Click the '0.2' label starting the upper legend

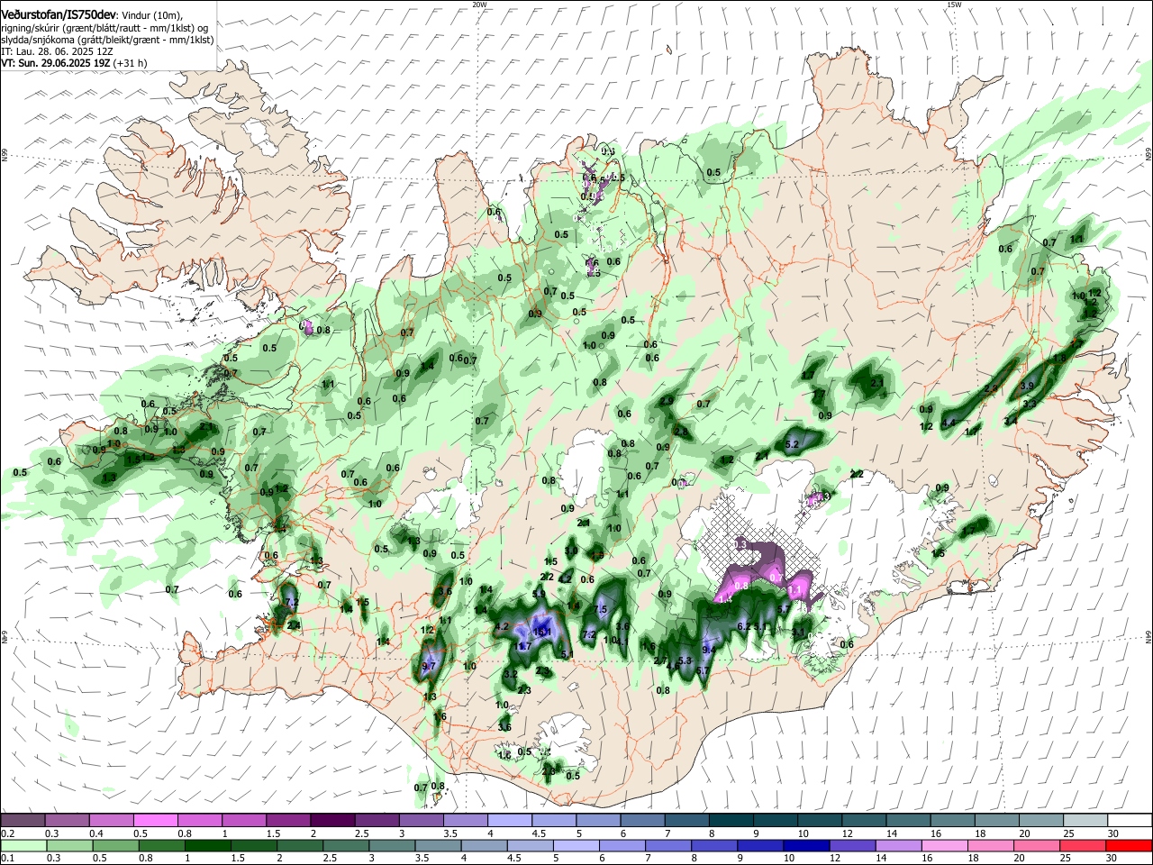(x=7, y=833)
